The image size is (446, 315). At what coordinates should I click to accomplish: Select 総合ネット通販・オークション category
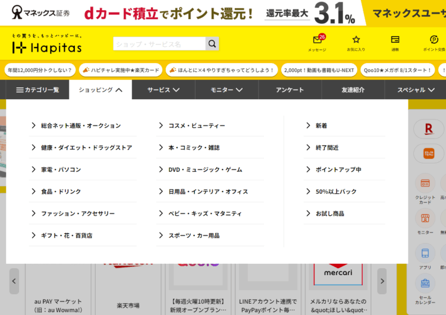tap(83, 125)
